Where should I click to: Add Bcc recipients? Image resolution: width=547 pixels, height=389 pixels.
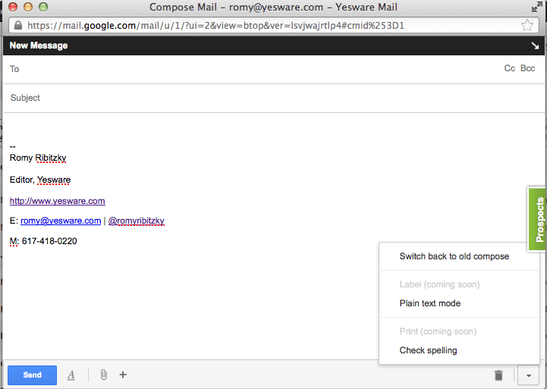(x=527, y=69)
